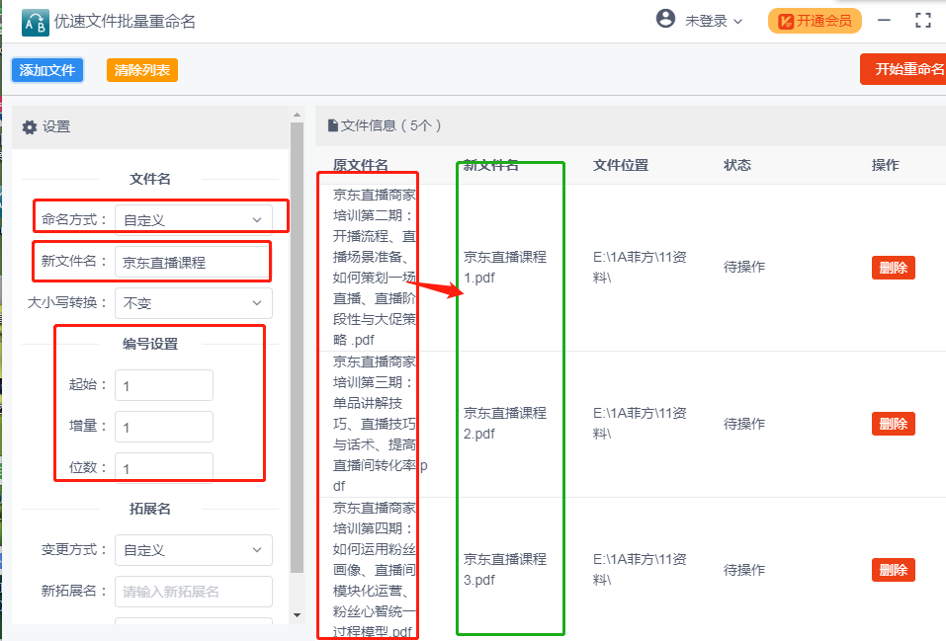This screenshot has height=641, width=946.
Task: Click the user account avatar icon
Action: pyautogui.click(x=665, y=19)
